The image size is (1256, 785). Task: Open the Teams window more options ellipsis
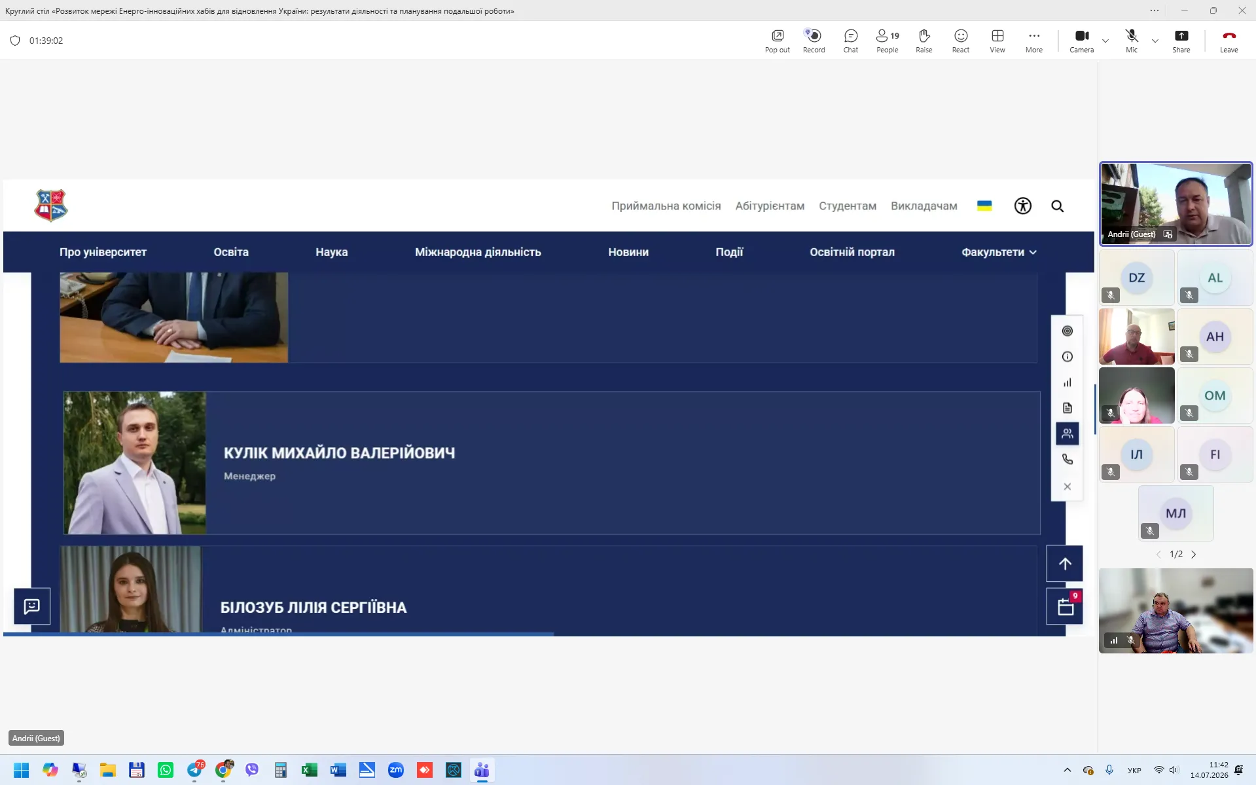[1155, 10]
